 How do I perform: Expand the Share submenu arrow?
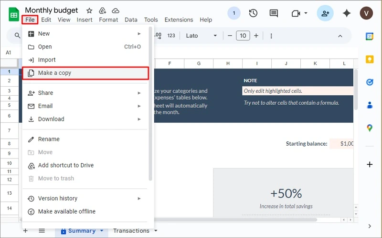click(139, 93)
